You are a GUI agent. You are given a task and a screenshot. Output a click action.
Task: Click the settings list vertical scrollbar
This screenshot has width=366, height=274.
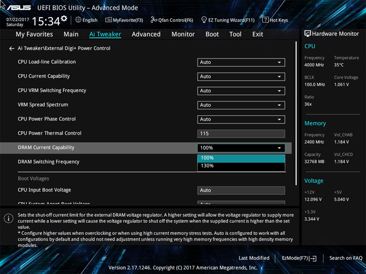(296, 114)
